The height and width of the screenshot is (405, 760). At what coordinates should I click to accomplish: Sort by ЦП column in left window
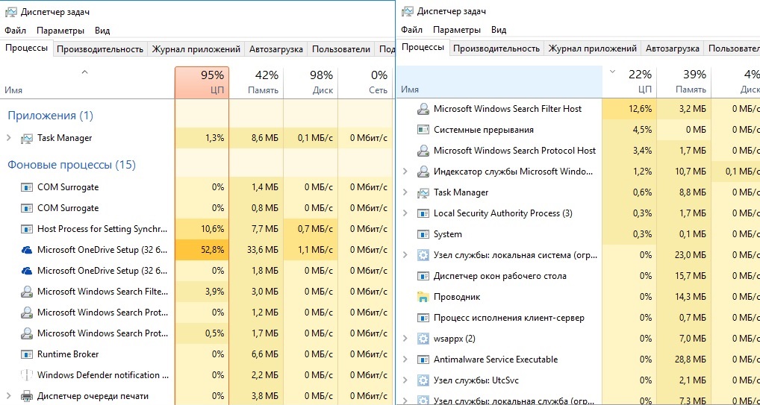202,82
